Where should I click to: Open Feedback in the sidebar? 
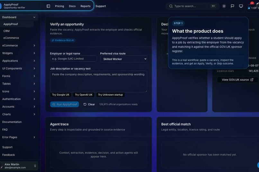coord(19,155)
